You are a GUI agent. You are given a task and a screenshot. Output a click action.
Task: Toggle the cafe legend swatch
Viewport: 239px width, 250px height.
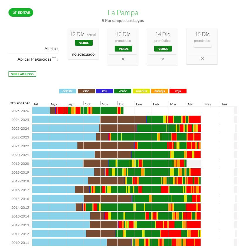point(86,91)
